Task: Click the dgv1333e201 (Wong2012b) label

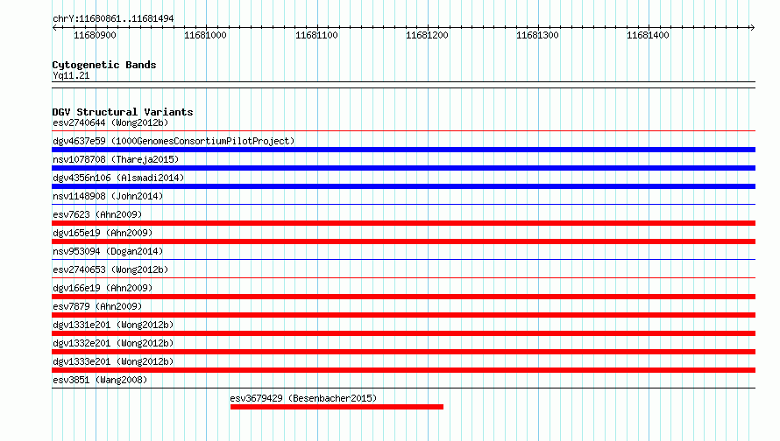Action: coord(113,361)
